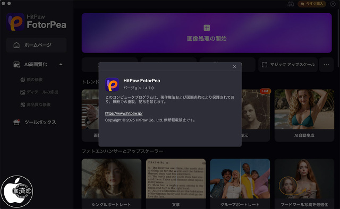The width and height of the screenshot is (340, 209).
Task: Open ブードワール写真を最適化 card
Action: coord(304,184)
